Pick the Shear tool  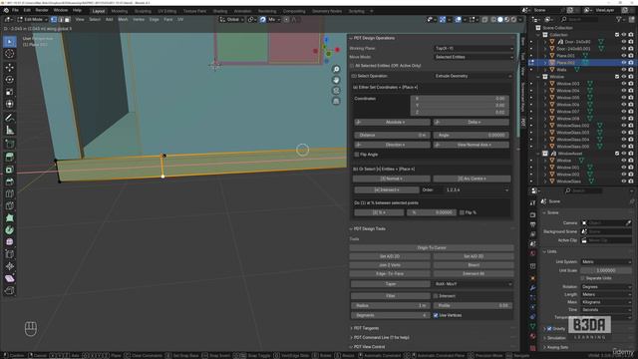click(x=9, y=278)
